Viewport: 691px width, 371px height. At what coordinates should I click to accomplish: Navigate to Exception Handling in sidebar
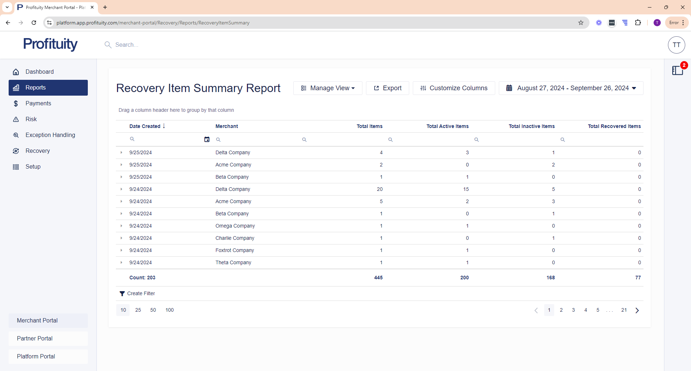[x=50, y=135]
